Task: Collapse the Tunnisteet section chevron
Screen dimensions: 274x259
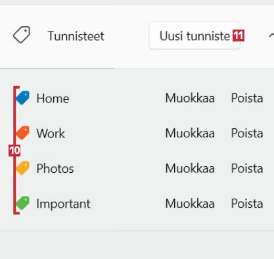Action: 271,35
